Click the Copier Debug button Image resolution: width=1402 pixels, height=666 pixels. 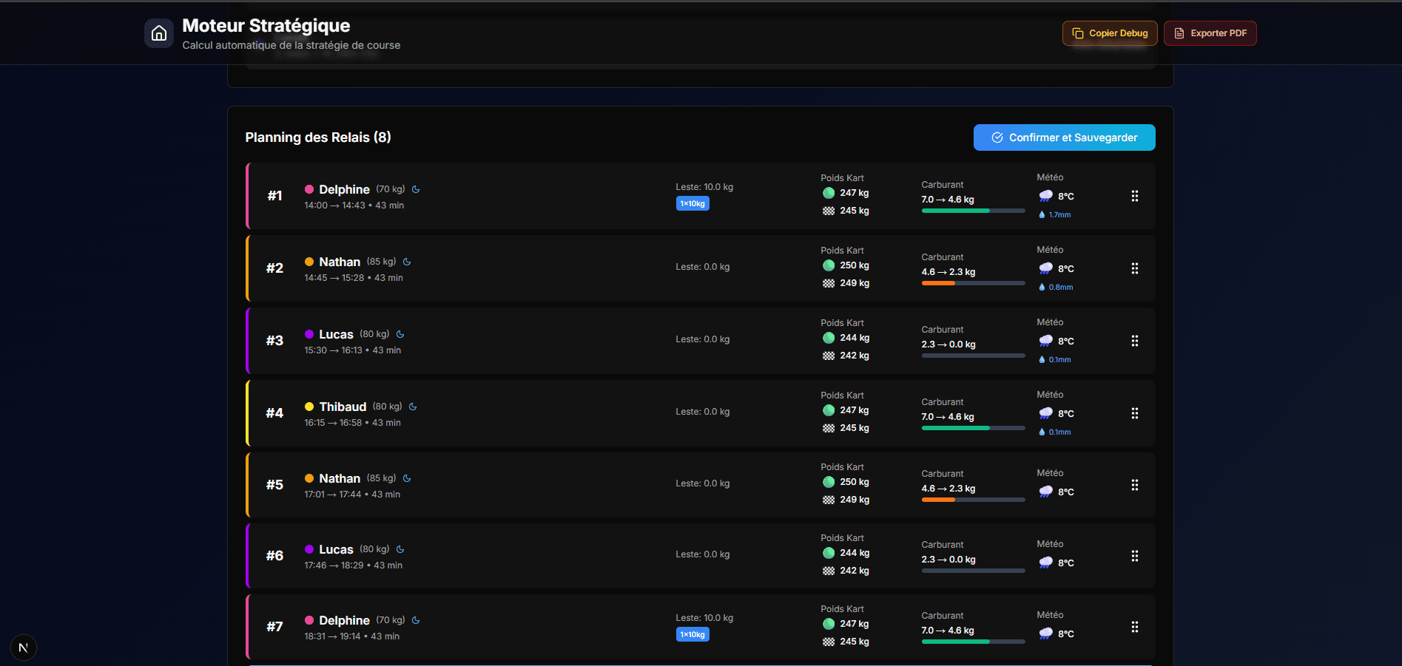tap(1109, 33)
